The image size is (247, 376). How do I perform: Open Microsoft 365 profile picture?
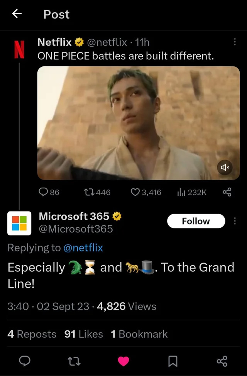click(19, 223)
